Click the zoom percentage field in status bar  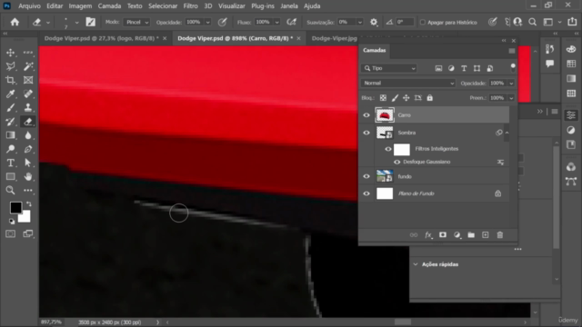click(x=51, y=322)
